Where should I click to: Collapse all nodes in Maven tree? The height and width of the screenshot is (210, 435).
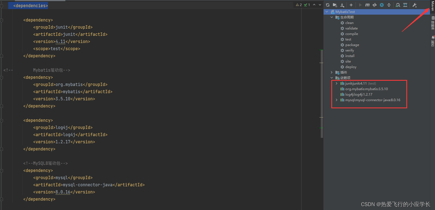pos(389,5)
